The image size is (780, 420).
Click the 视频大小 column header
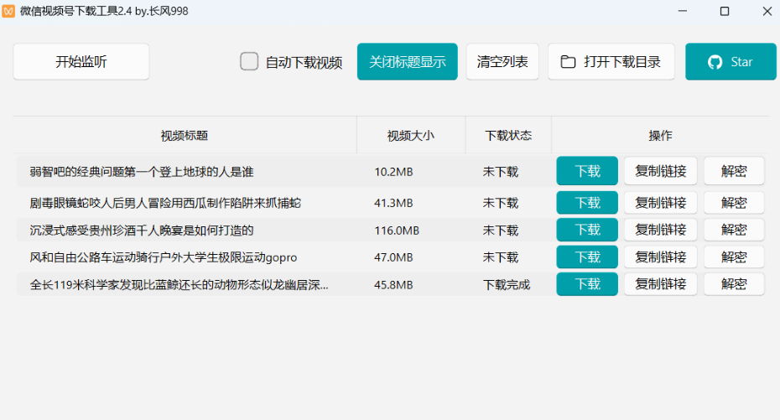[411, 136]
